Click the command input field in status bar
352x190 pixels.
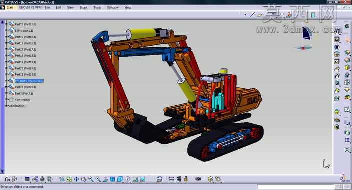click(296, 187)
